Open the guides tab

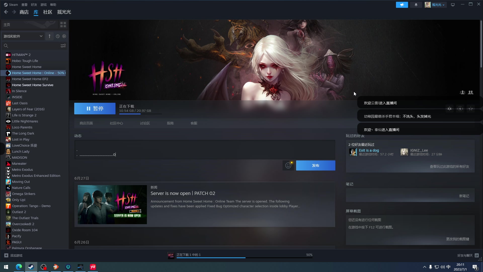pos(170,123)
